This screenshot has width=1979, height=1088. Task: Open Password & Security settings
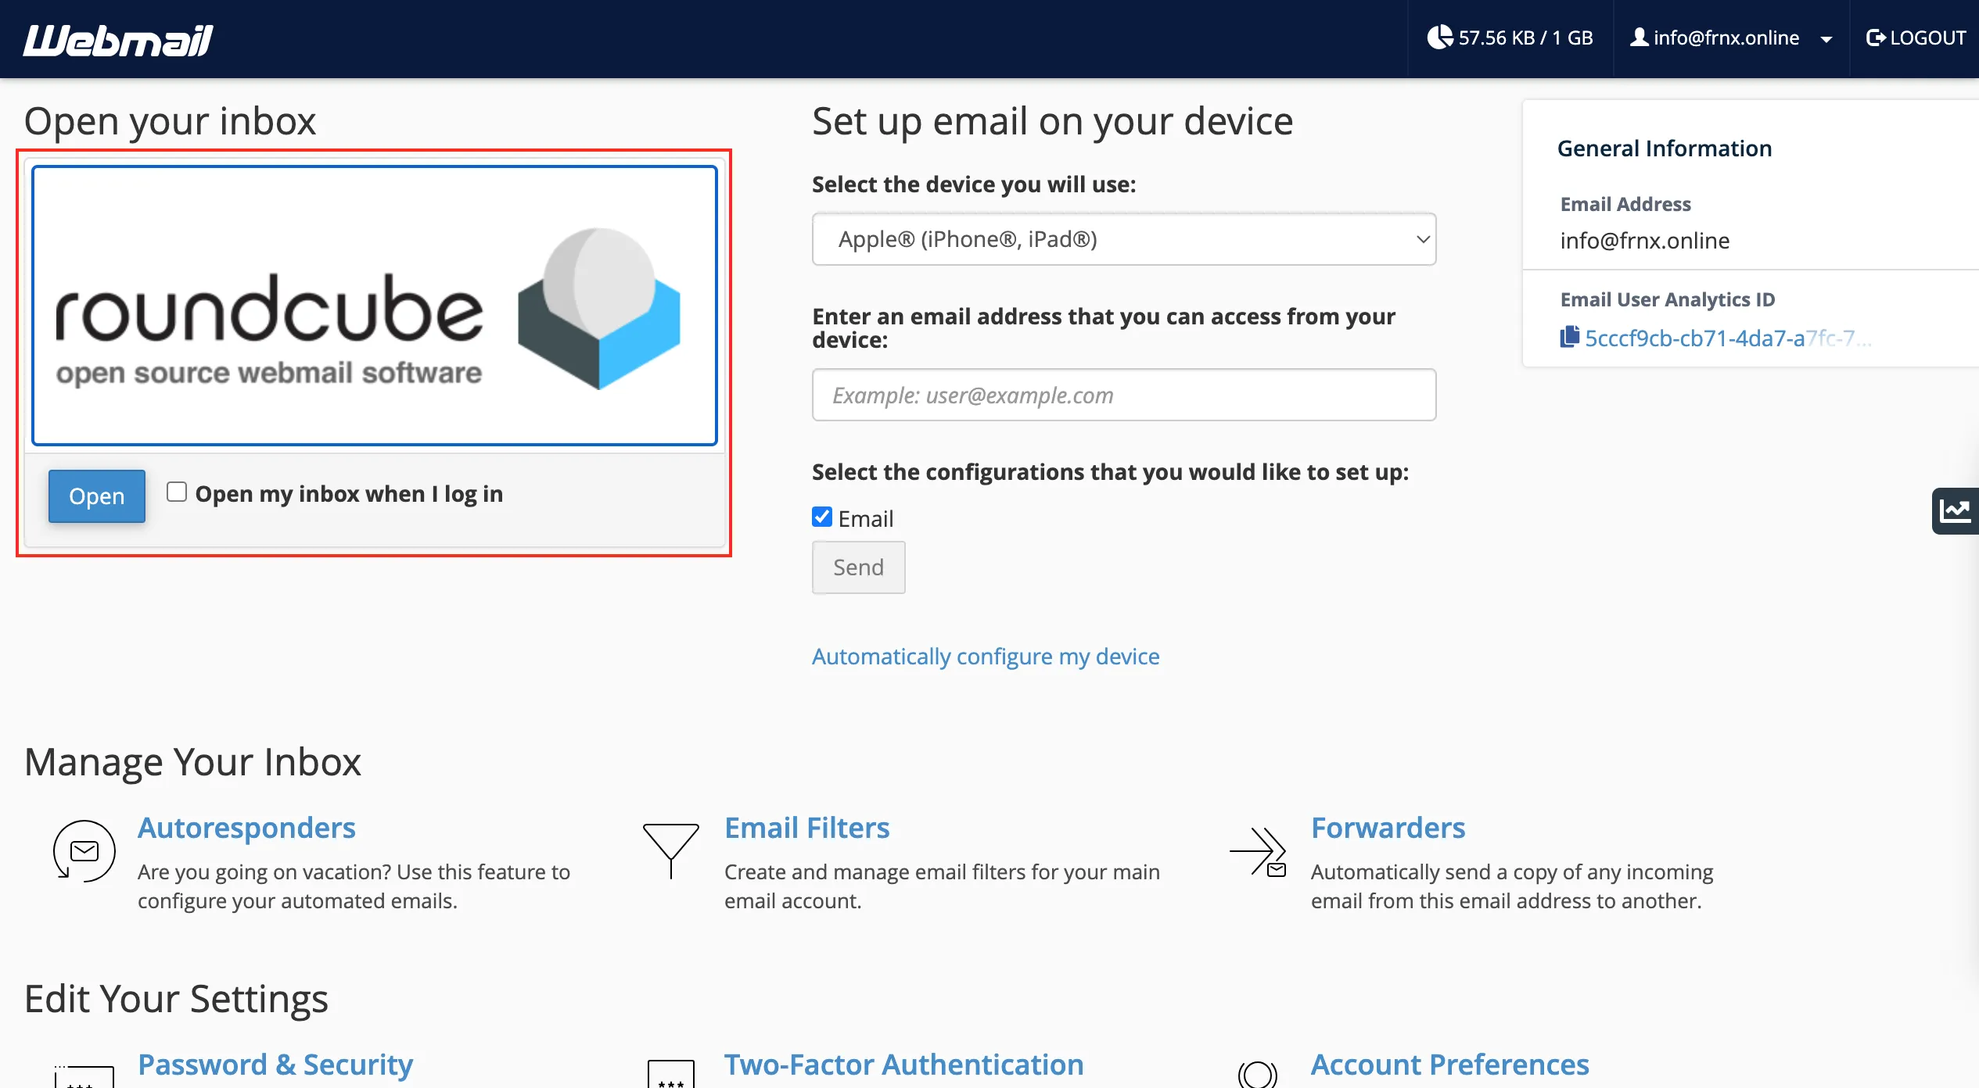pos(275,1065)
